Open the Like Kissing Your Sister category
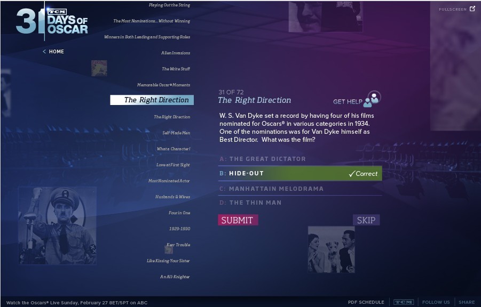 (x=168, y=261)
